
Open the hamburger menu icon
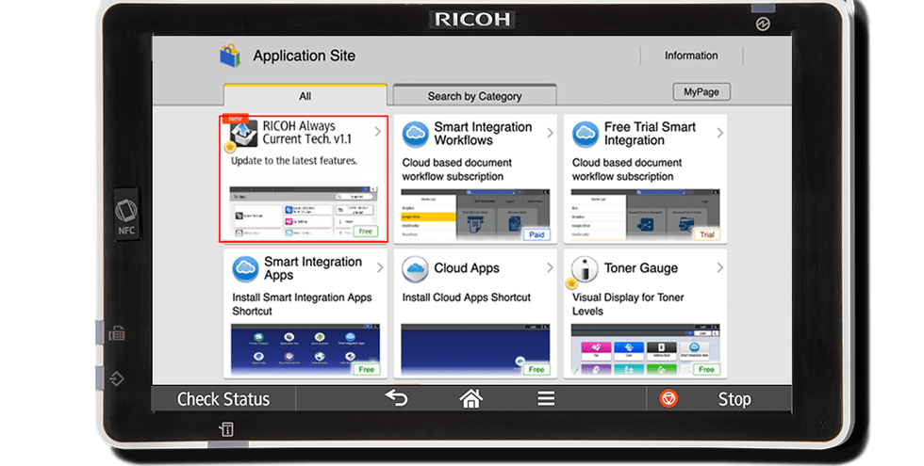coord(546,398)
